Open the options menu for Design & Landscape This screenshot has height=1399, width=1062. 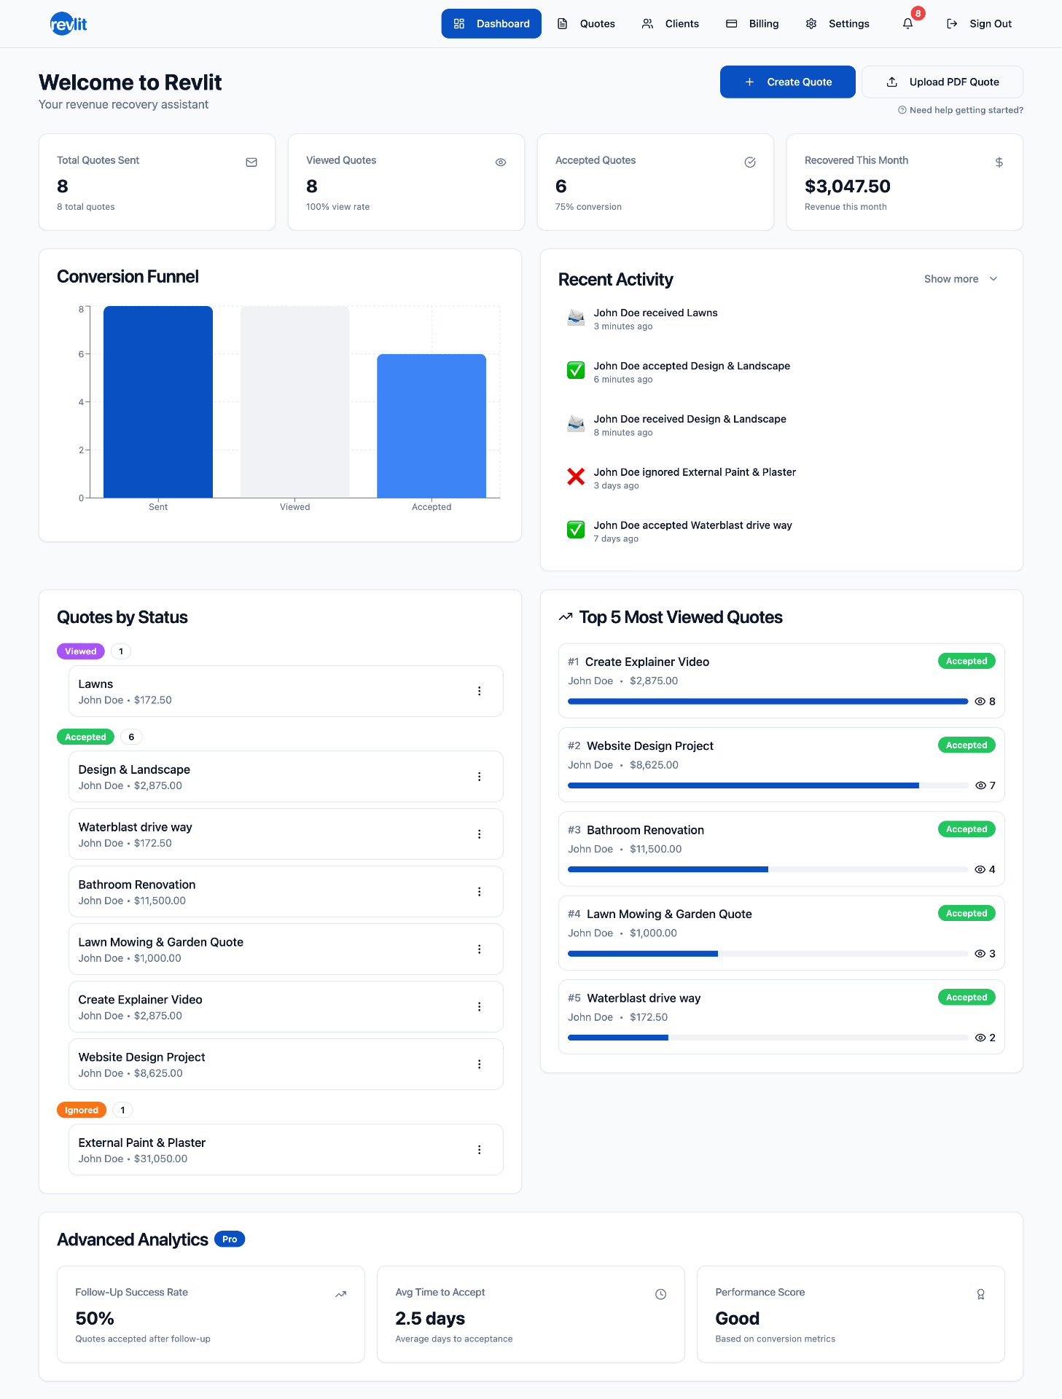pos(479,777)
